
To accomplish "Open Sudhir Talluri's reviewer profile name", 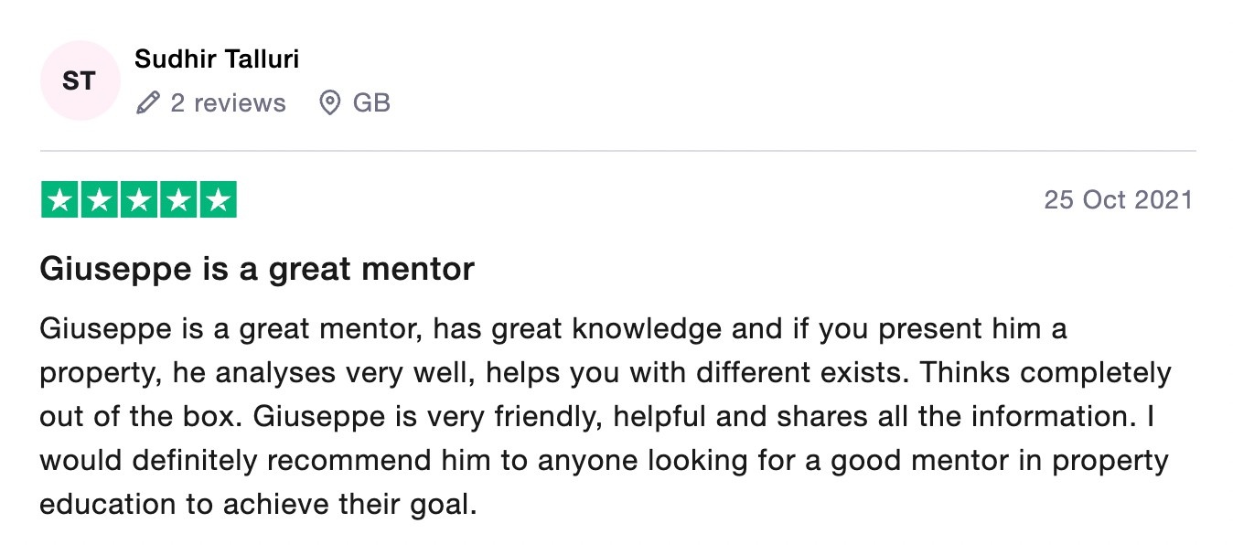I will tap(217, 59).
